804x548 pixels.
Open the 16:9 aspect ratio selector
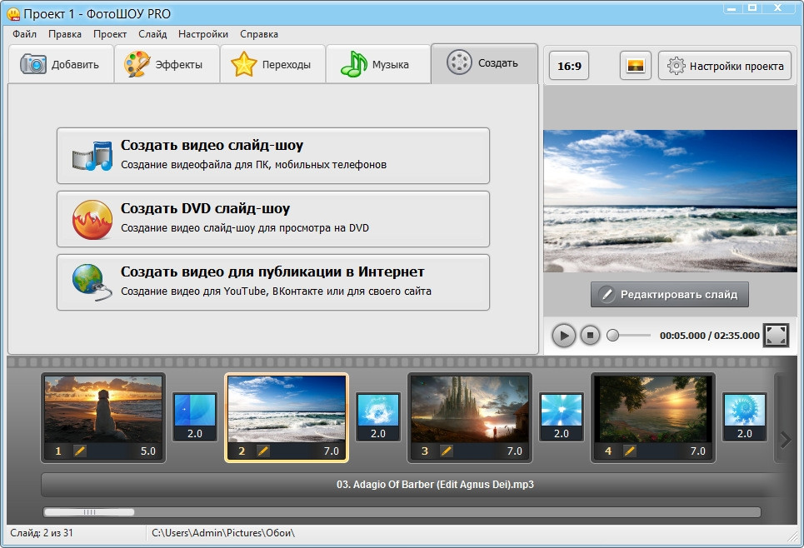tap(569, 66)
